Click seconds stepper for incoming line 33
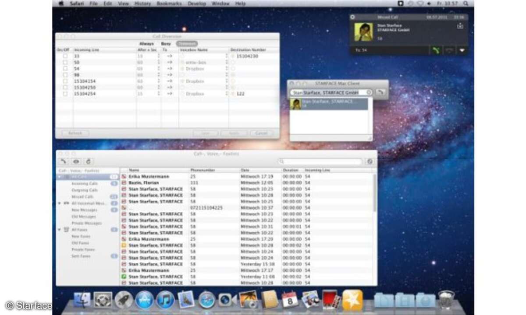 [158, 56]
